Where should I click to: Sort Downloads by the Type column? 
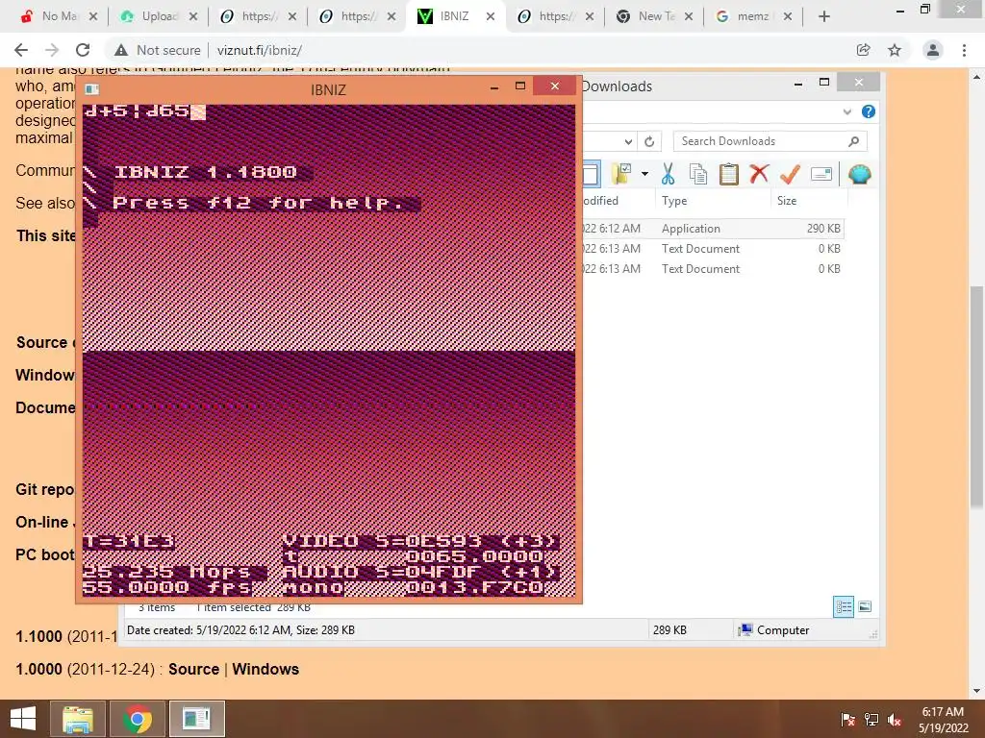713,201
